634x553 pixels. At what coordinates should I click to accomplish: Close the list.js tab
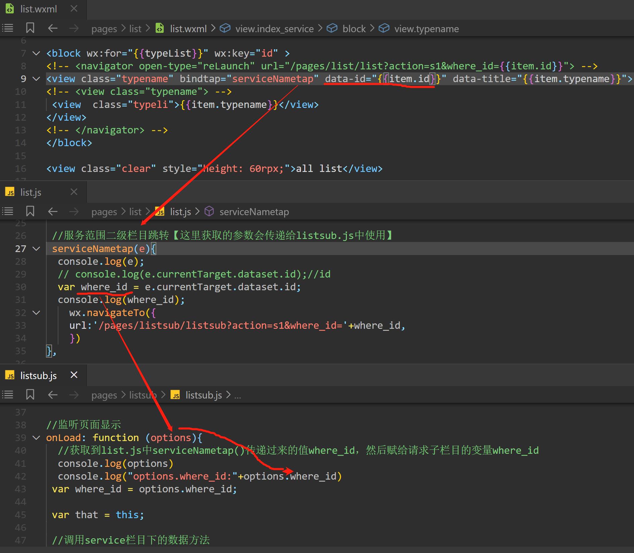pos(74,192)
